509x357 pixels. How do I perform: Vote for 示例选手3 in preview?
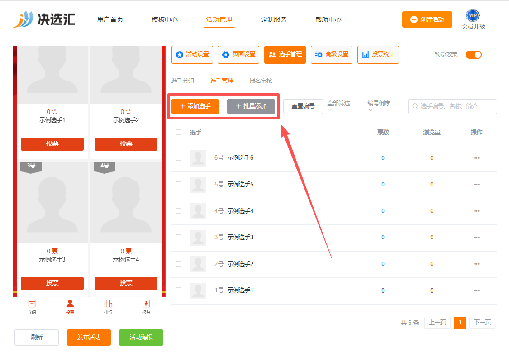point(52,283)
